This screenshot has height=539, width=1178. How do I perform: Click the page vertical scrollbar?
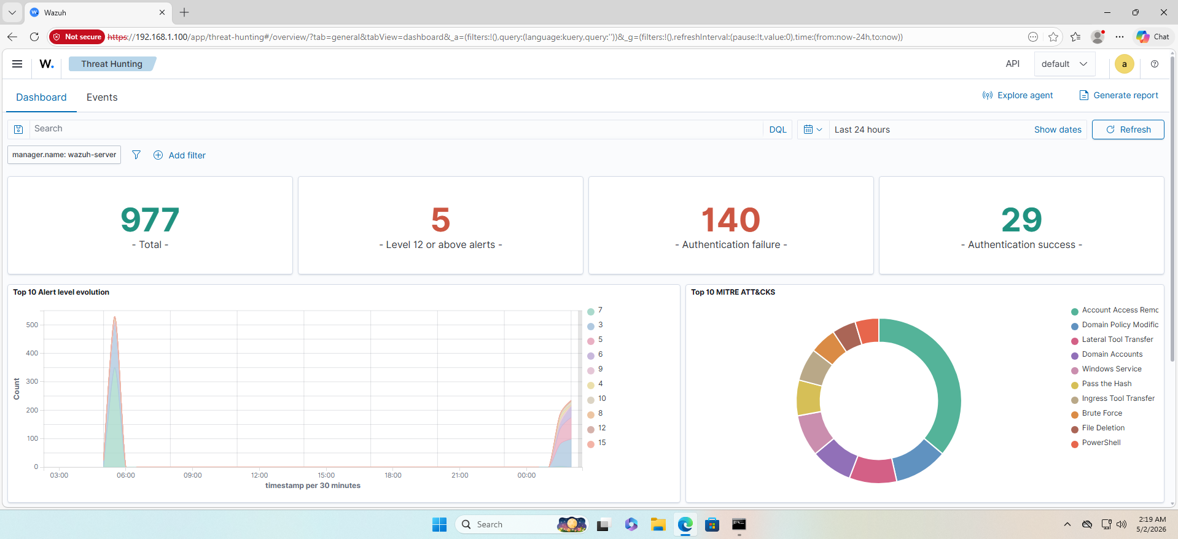[x=1173, y=209]
